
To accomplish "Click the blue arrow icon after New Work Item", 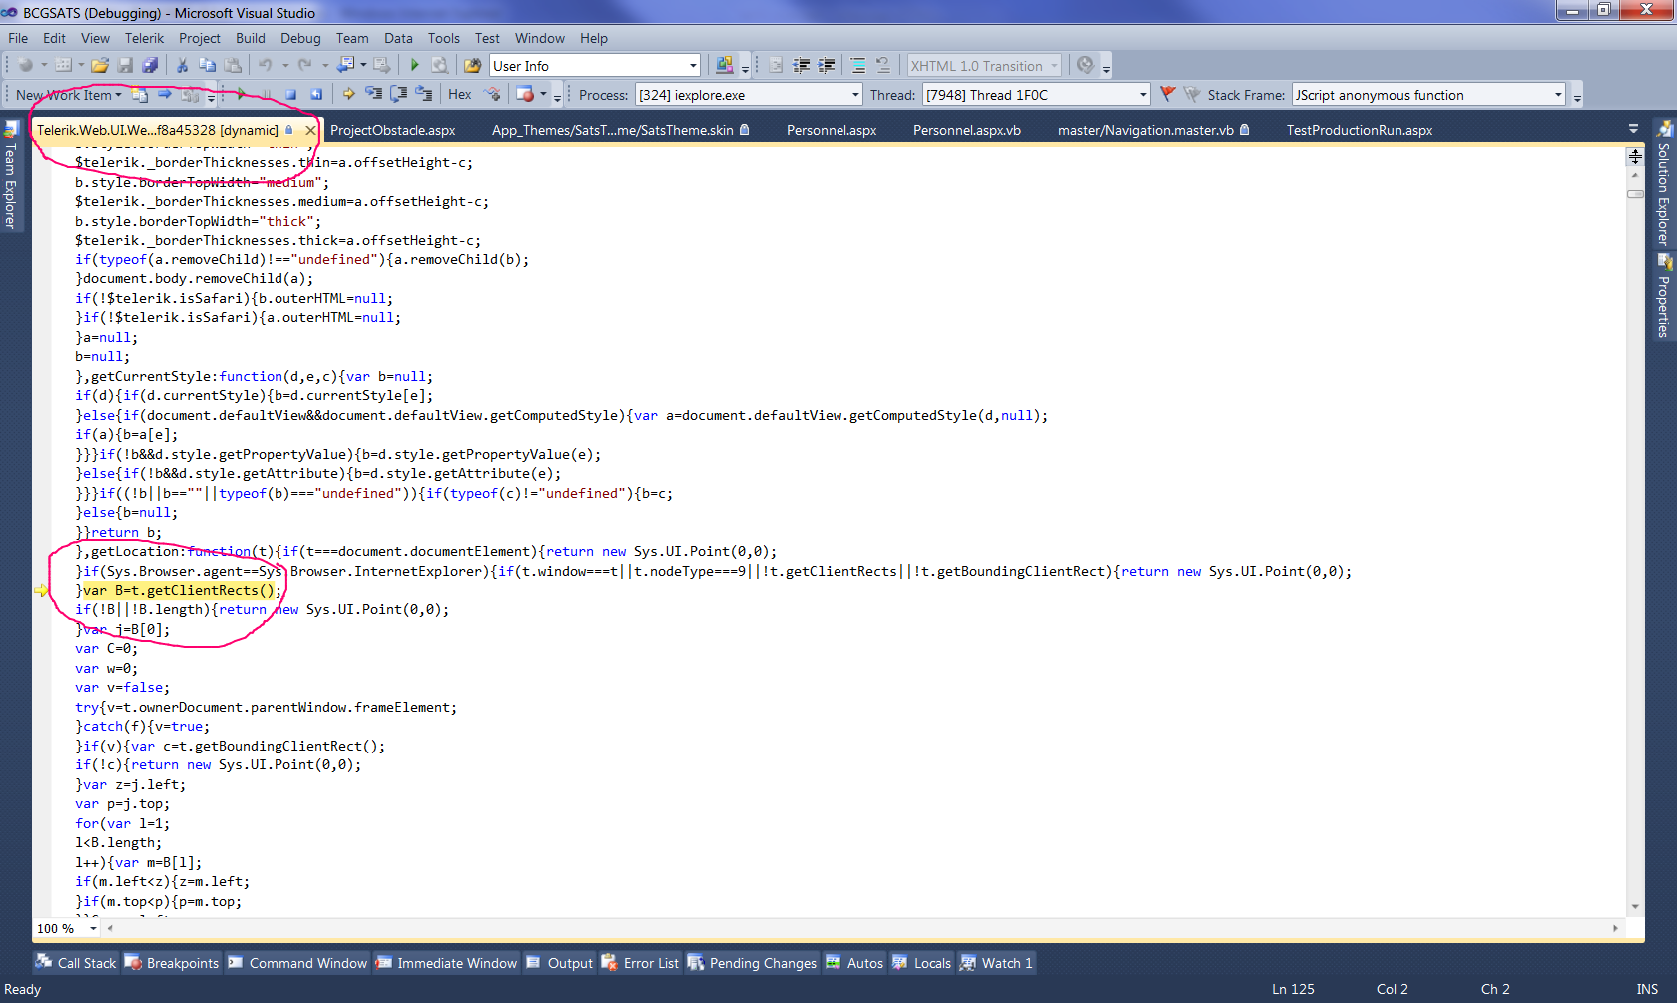I will 165,94.
